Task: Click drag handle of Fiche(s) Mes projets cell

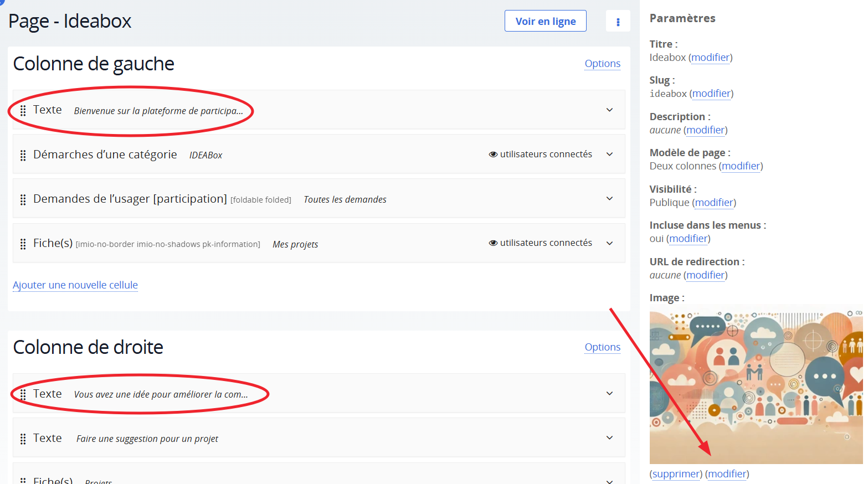Action: coord(23,244)
